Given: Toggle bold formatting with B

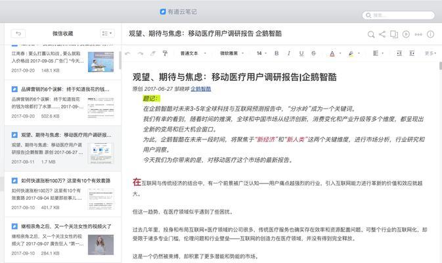Looking at the screenshot, I should click(276, 53).
